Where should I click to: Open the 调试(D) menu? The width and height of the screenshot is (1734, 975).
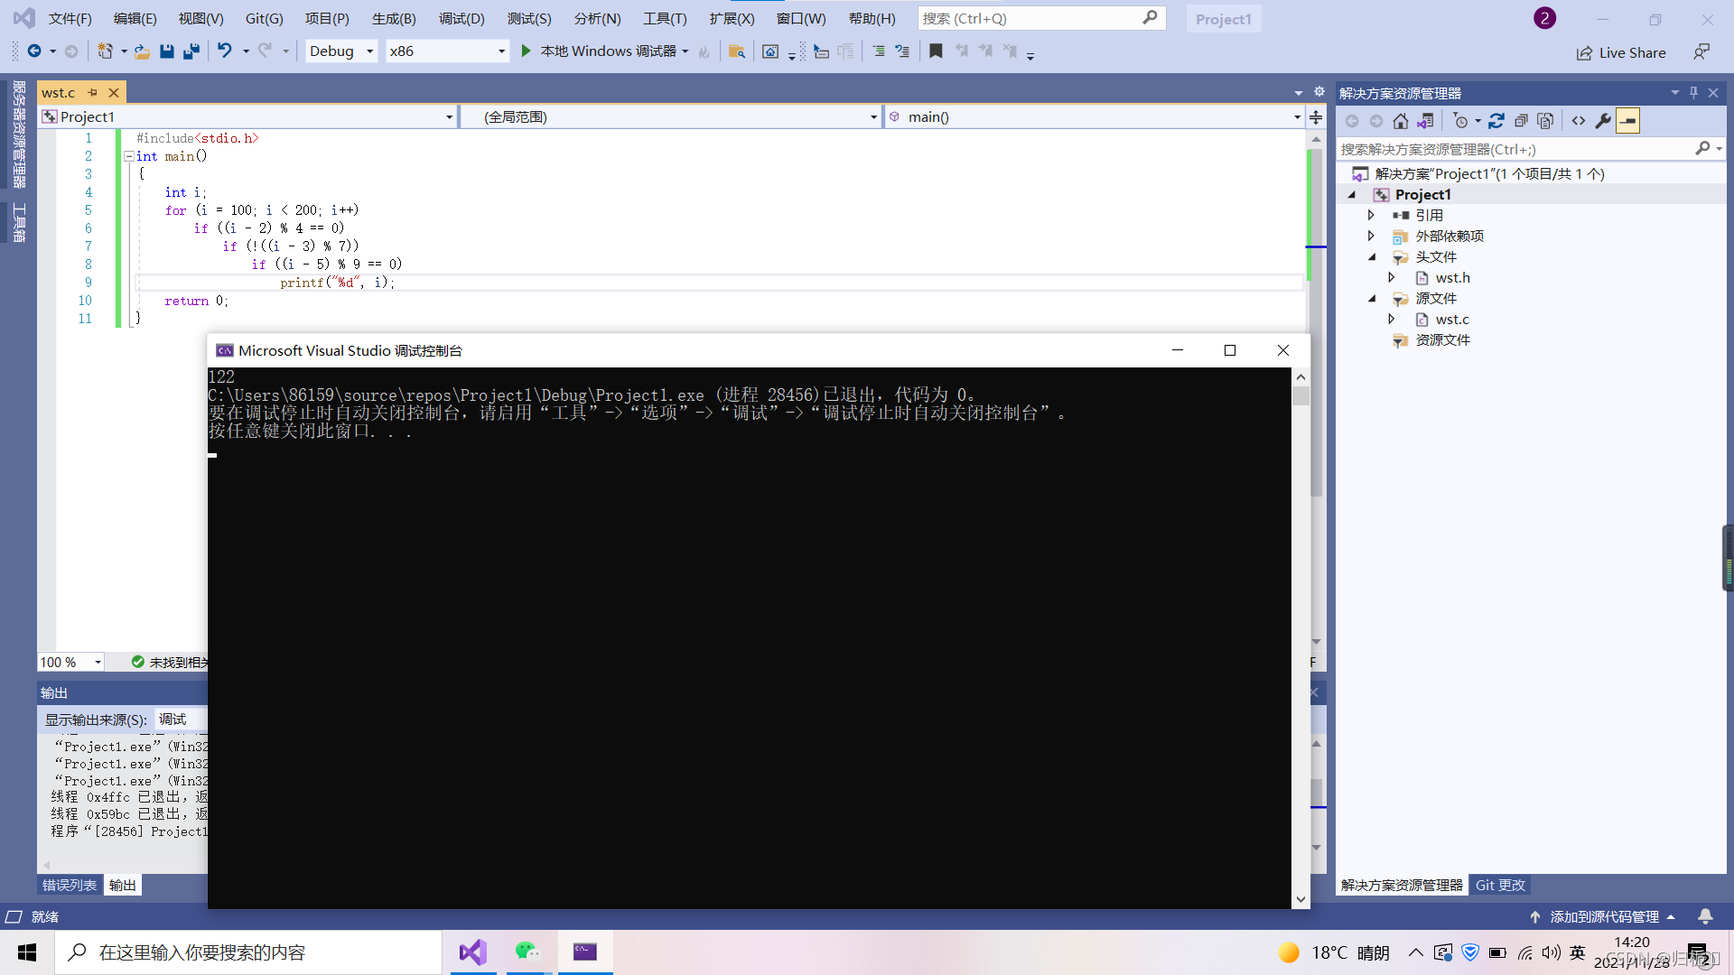(x=461, y=18)
